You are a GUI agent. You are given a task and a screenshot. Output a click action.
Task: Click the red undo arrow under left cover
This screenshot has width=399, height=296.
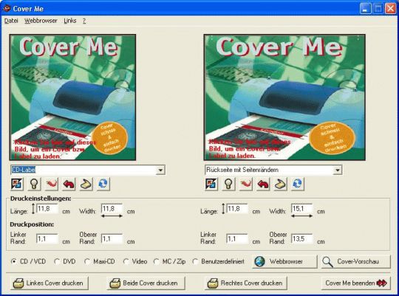69,184
